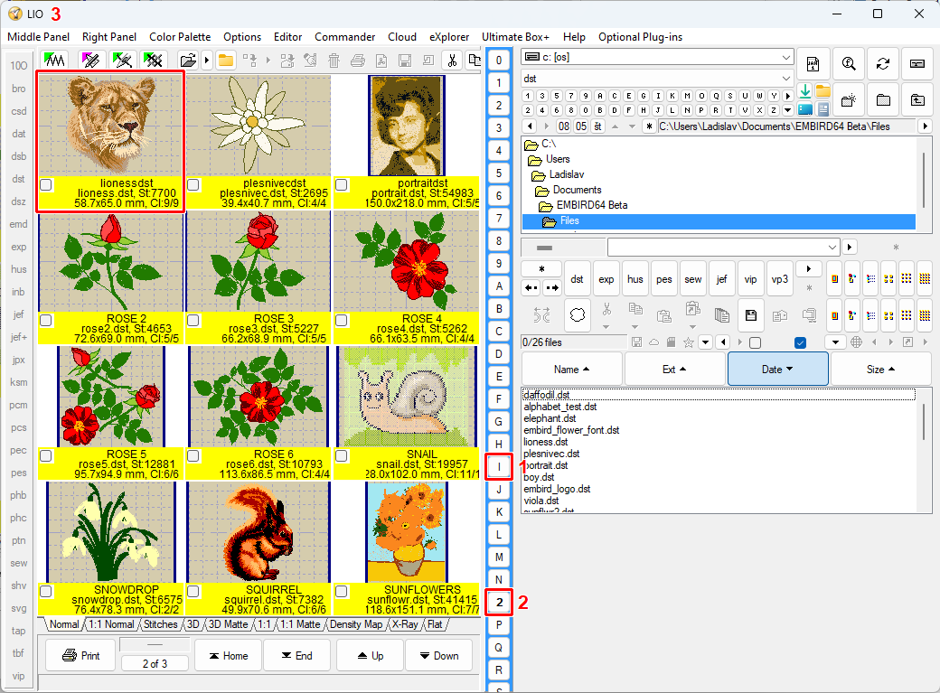Sort file list by Date

tap(777, 369)
